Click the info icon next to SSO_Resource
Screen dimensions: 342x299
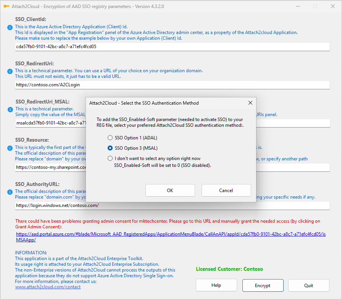[10, 147]
